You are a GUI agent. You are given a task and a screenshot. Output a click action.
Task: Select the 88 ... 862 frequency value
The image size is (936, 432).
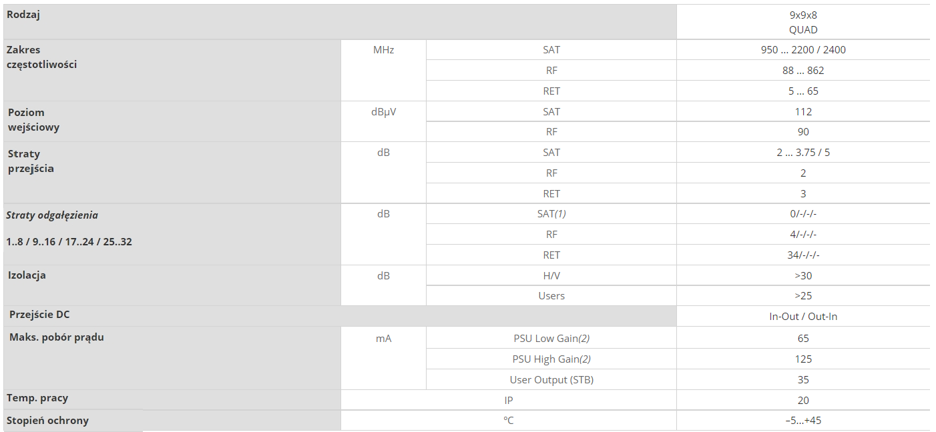point(802,70)
